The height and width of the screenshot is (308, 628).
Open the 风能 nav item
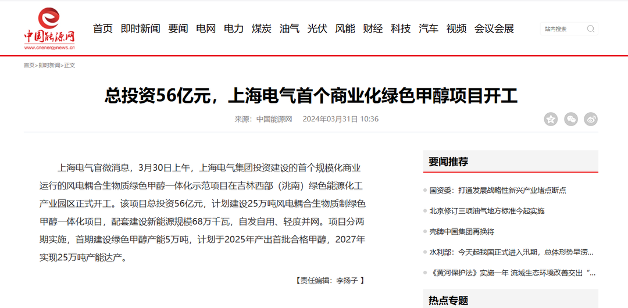click(x=345, y=28)
